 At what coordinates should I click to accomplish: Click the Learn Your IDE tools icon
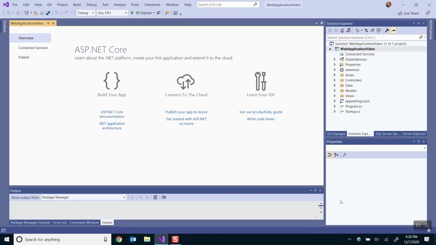pyautogui.click(x=261, y=81)
